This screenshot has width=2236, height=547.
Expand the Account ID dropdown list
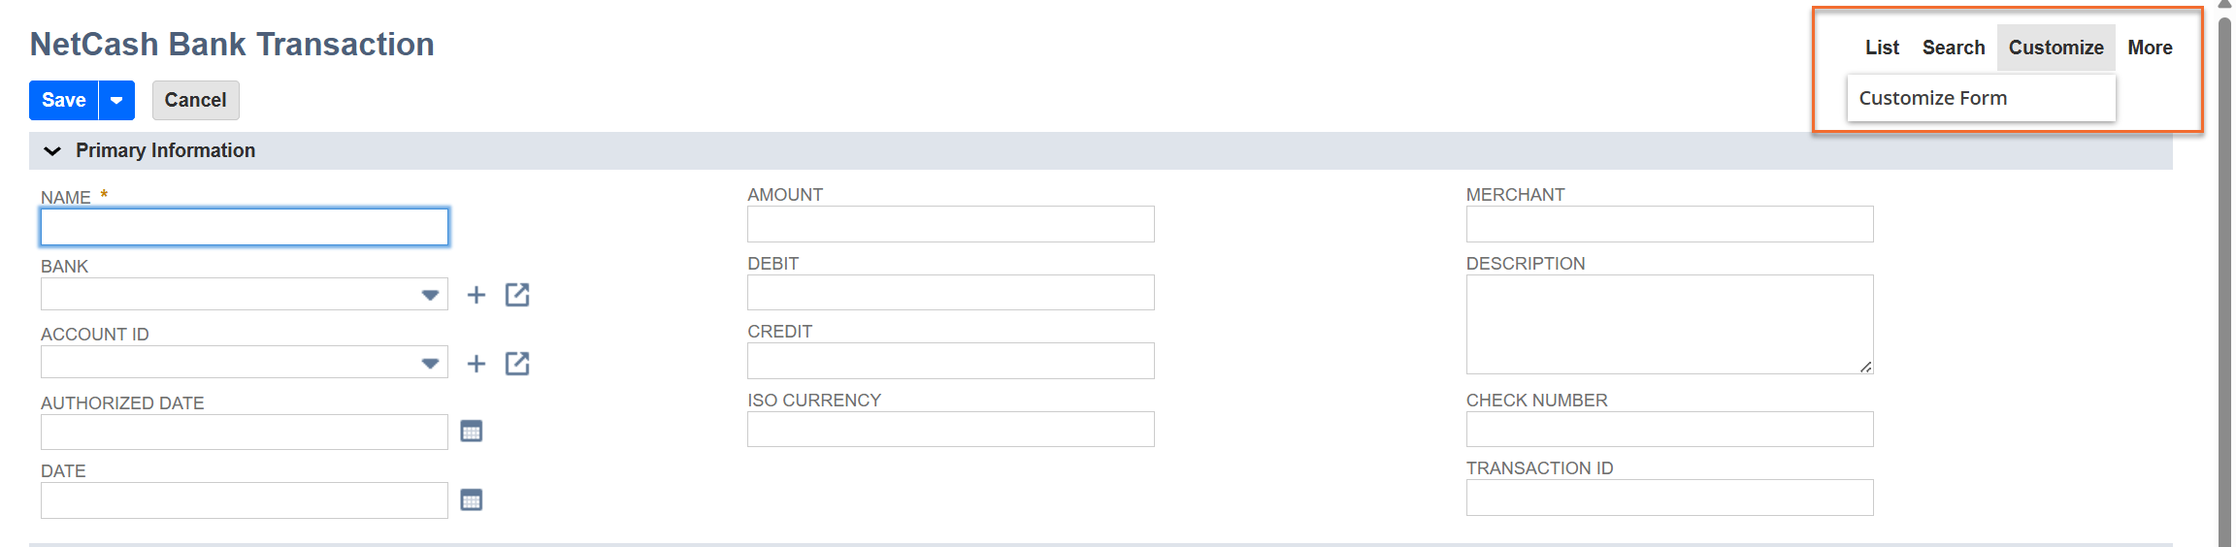click(x=430, y=364)
